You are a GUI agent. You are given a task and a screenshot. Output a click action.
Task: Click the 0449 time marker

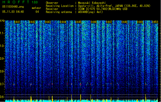coord(140,22)
